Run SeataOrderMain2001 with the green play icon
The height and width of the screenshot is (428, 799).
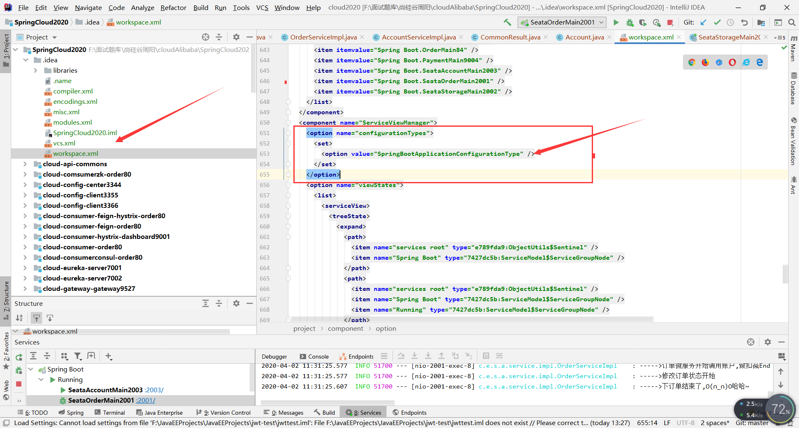pyautogui.click(x=616, y=22)
